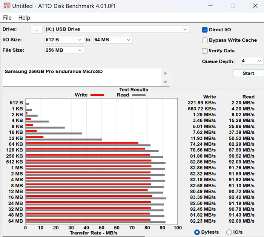
Task: Click the 15.28 MB/s read value
Action: [x=242, y=121]
